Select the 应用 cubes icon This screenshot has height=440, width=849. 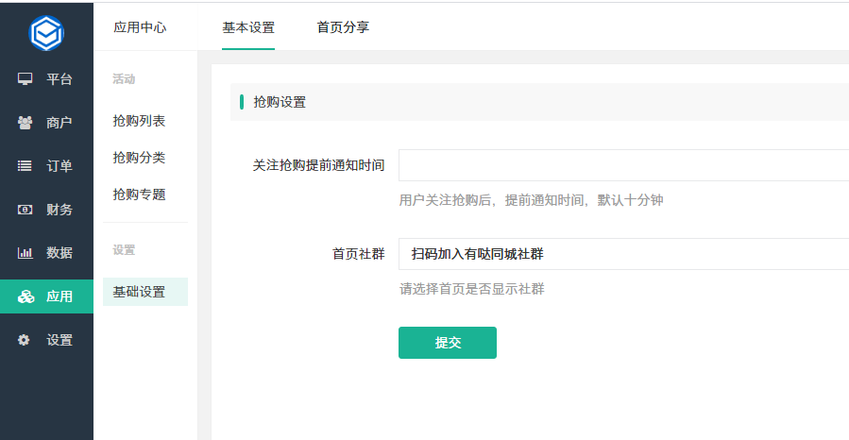pos(25,296)
